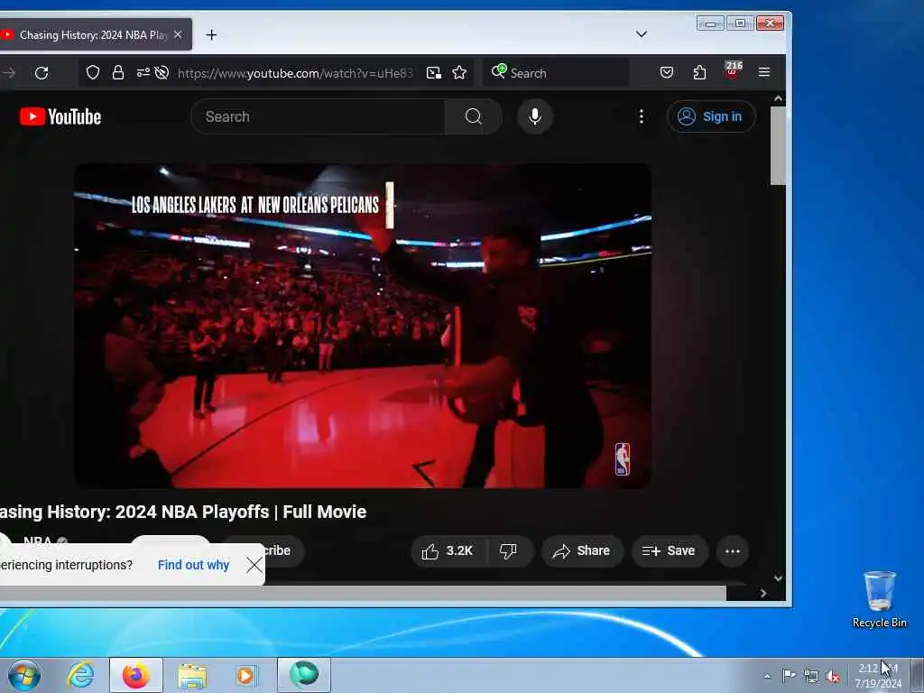
Task: Open Windows Media Player from taskbar
Action: pos(245,675)
